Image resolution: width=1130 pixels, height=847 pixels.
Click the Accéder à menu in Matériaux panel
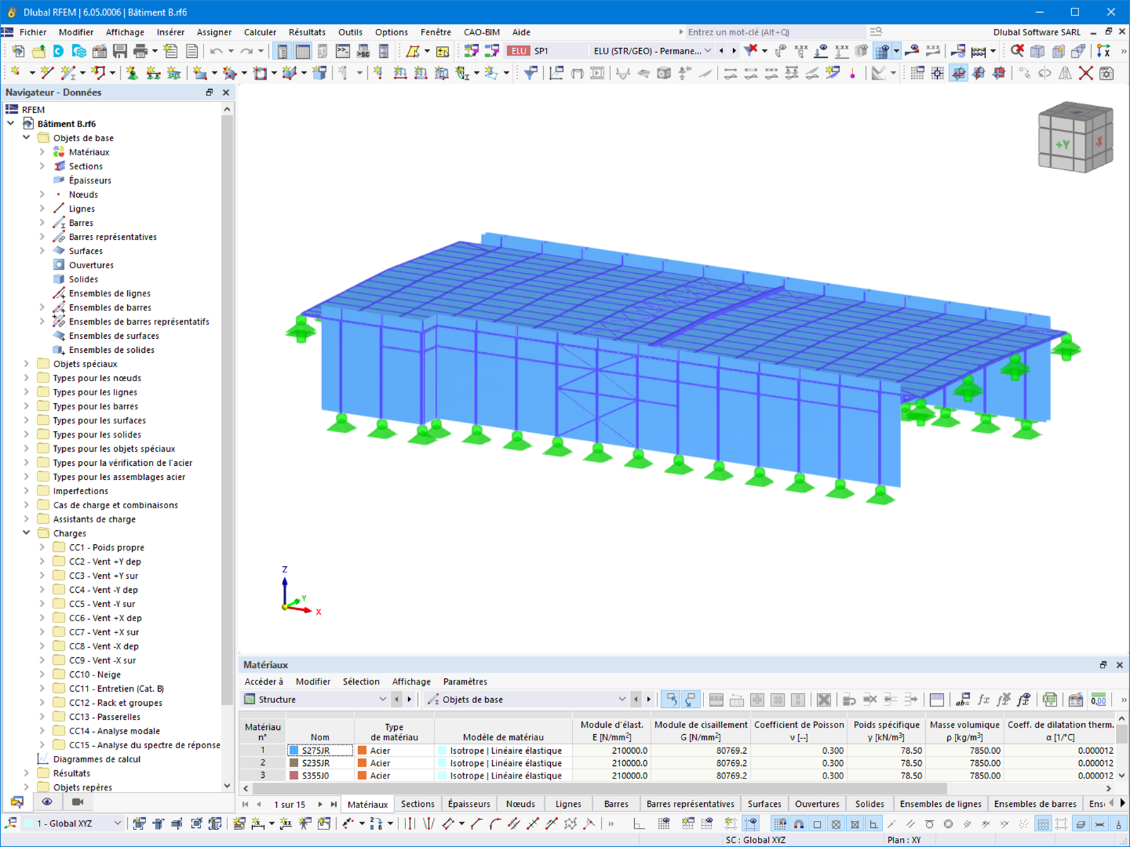pyautogui.click(x=263, y=681)
